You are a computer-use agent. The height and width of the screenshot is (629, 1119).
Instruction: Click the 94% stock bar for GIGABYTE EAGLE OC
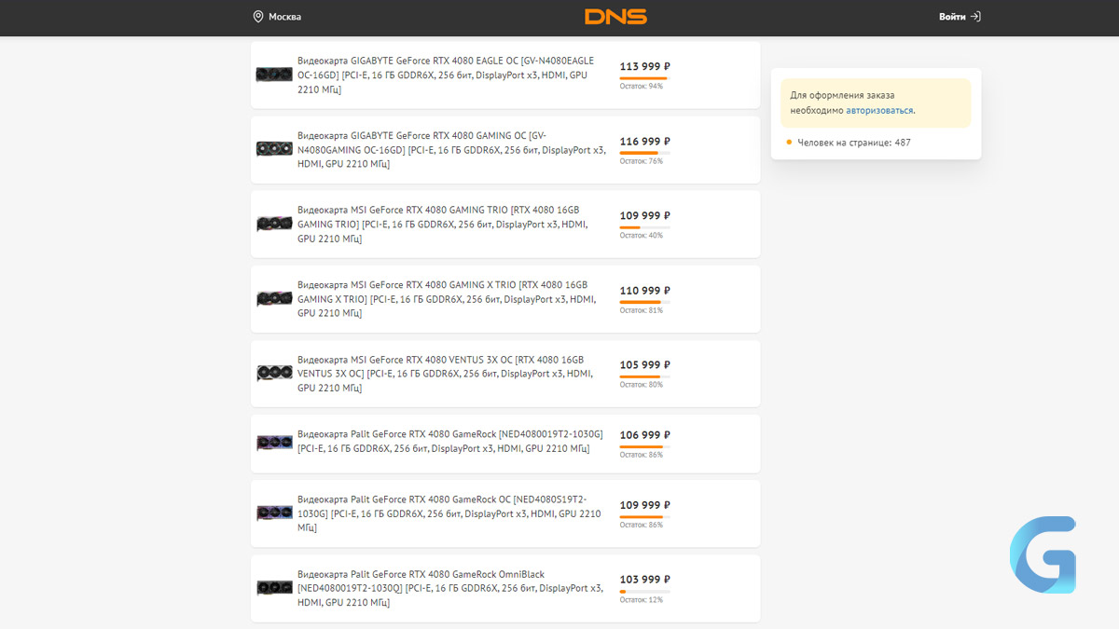coord(645,77)
